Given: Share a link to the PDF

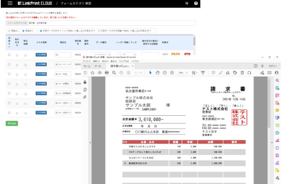Looking at the screenshot, I should [262, 73].
